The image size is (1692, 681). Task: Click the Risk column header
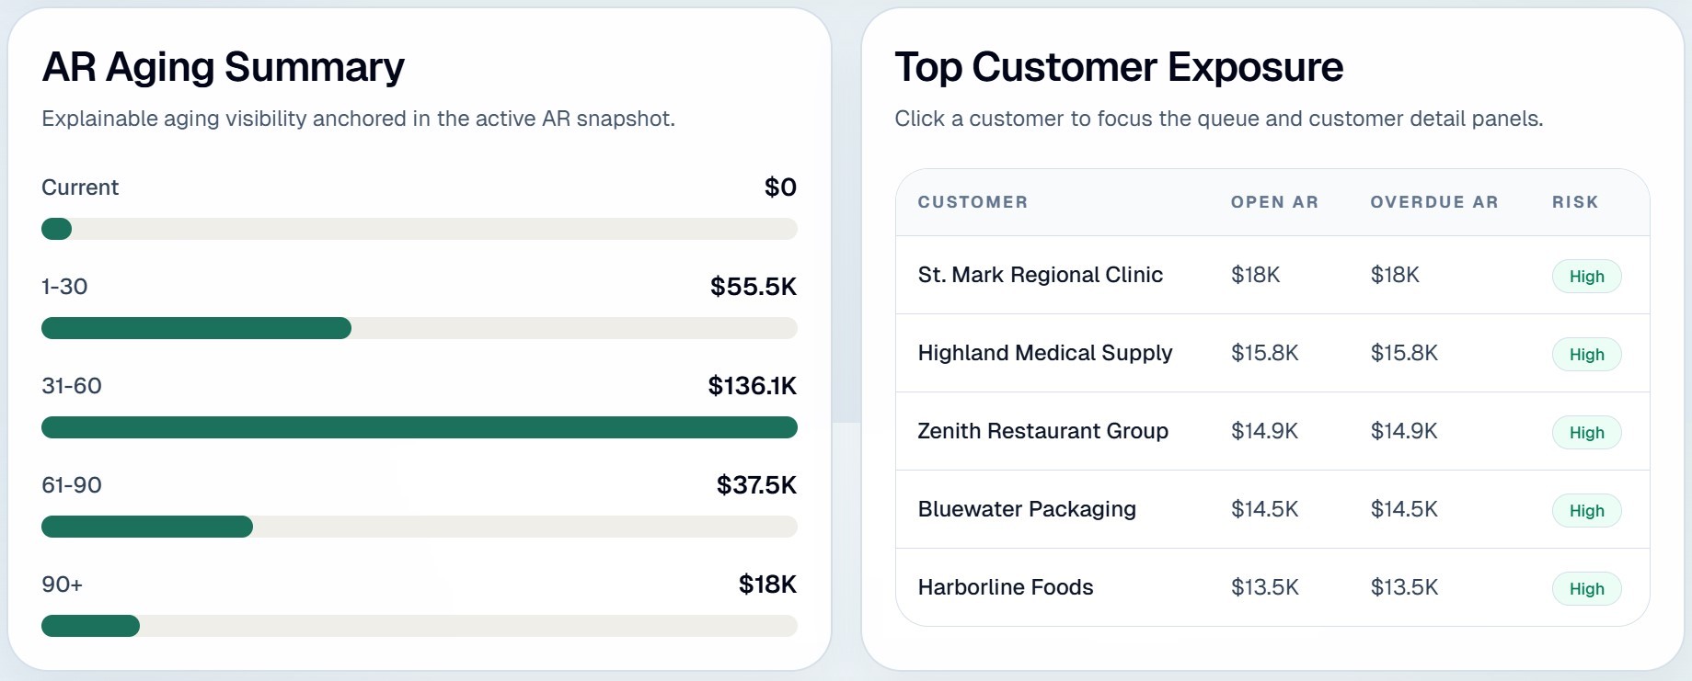coord(1575,202)
